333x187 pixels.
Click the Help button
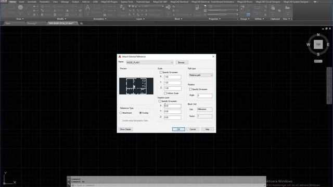pos(207,129)
